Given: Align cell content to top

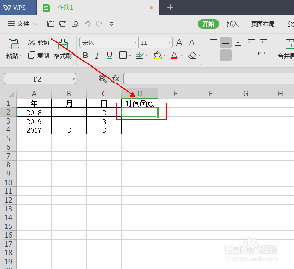Looking at the screenshot, I should [x=214, y=42].
